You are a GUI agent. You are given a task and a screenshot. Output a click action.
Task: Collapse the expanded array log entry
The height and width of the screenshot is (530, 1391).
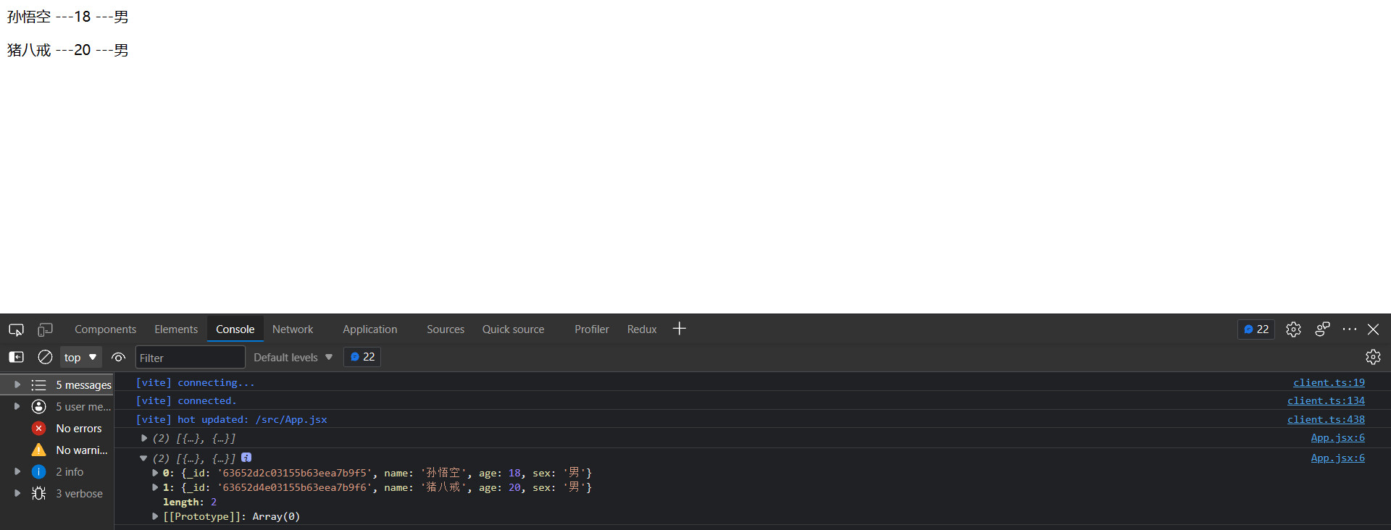[143, 458]
